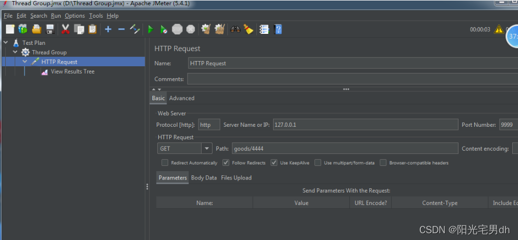The width and height of the screenshot is (518, 240).
Task: Select the HTTP Request tree item
Action: (x=60, y=62)
